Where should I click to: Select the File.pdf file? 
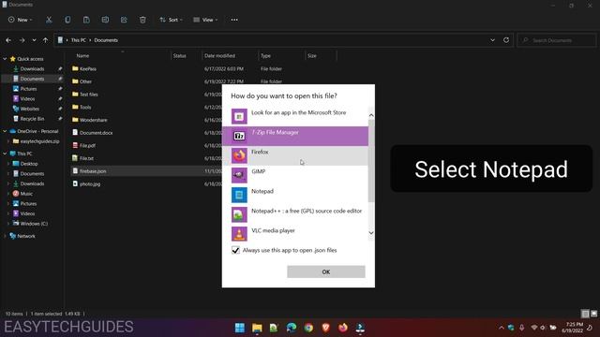pos(87,146)
